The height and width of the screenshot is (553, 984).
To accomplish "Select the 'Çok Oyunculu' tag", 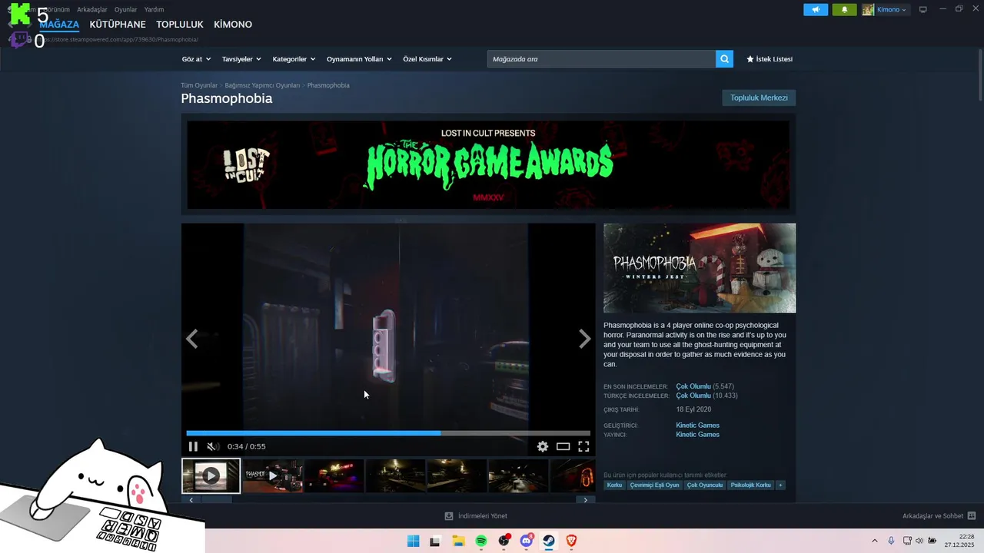I will (x=705, y=485).
